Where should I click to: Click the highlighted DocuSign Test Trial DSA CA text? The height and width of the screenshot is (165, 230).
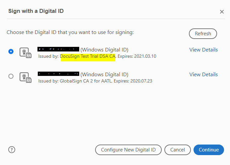click(x=87, y=56)
